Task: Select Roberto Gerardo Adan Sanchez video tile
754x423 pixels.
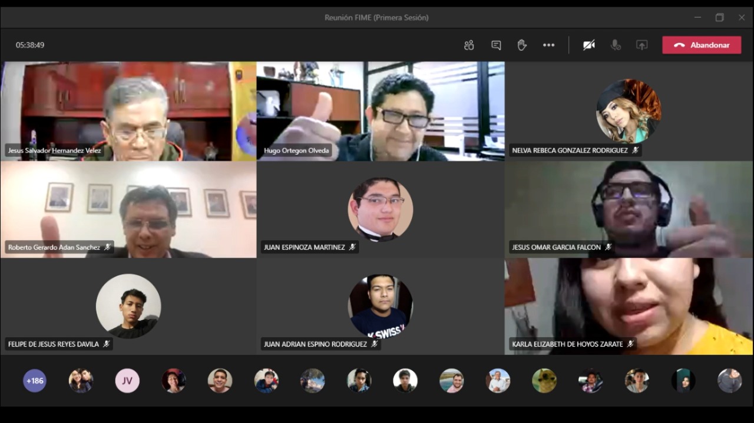Action: [x=128, y=209]
